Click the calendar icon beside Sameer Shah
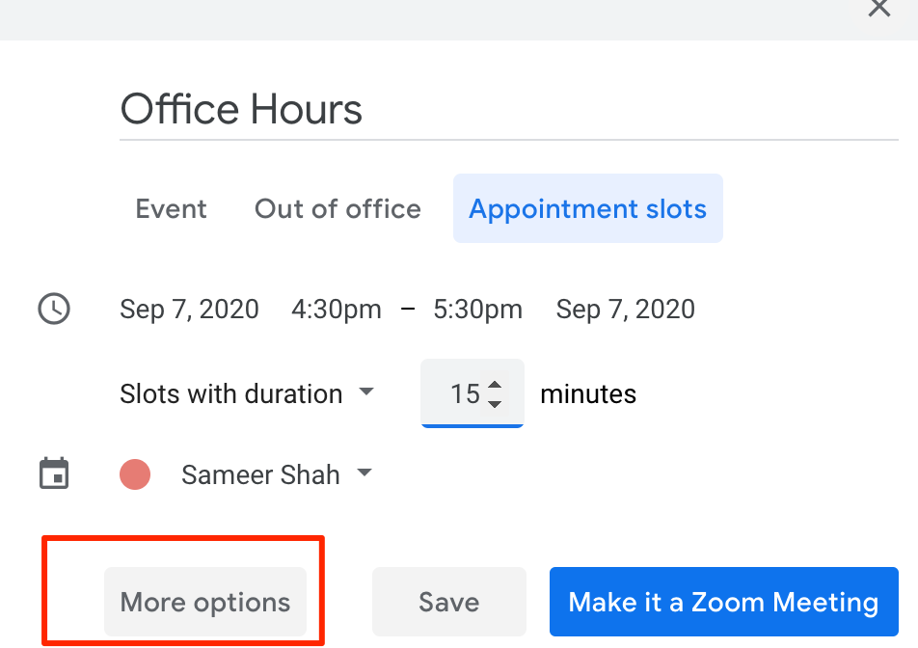 tap(54, 474)
